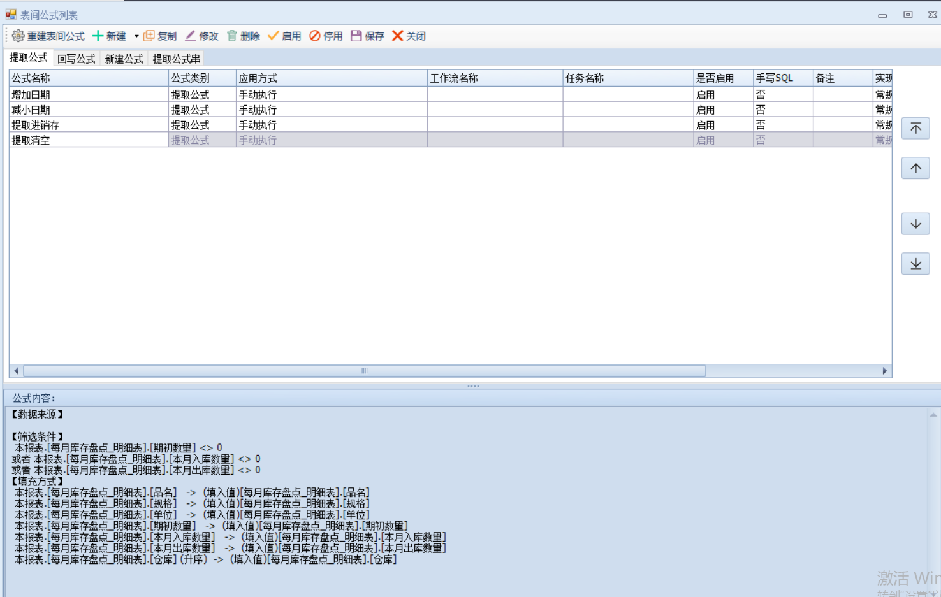Open the 新建公式 tab

[124, 59]
